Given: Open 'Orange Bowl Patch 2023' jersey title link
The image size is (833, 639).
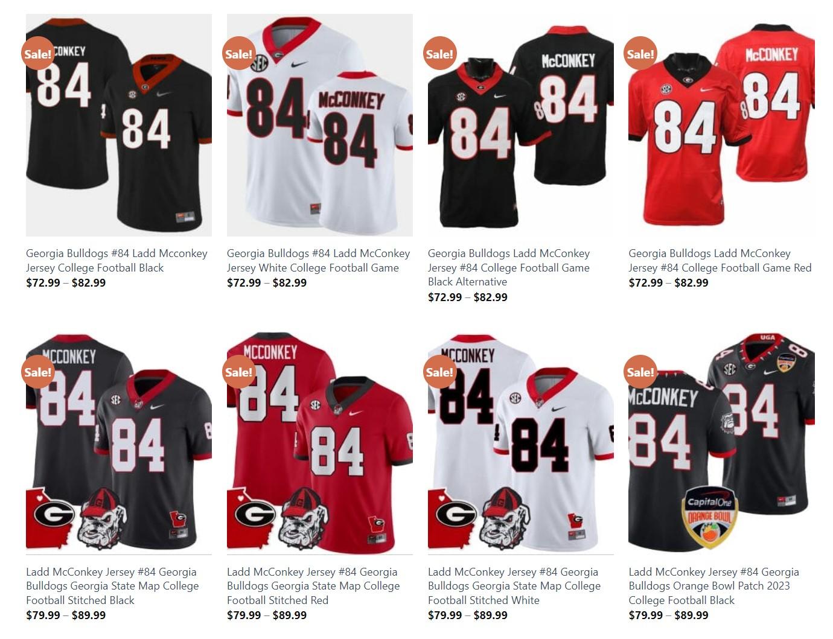Looking at the screenshot, I should click(x=713, y=586).
